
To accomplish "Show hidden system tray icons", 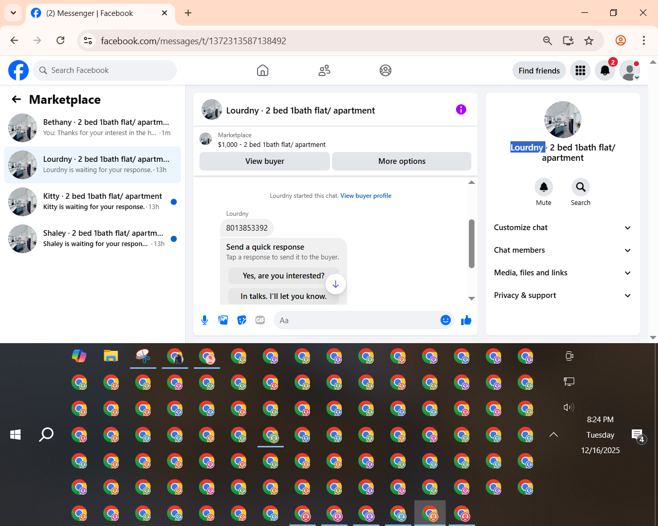I will point(554,435).
